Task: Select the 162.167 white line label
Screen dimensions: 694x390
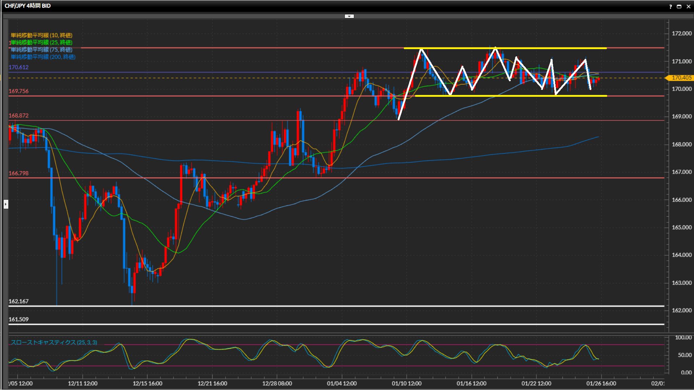Action: click(18, 301)
